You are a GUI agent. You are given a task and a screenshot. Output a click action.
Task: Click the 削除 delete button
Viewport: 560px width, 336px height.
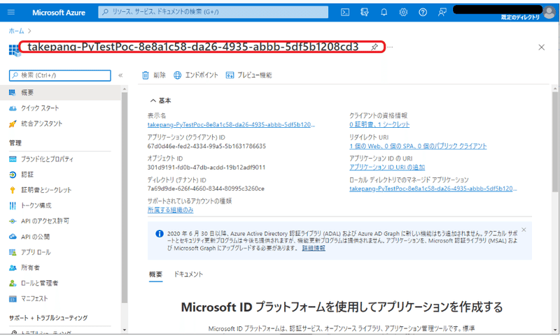click(x=154, y=75)
